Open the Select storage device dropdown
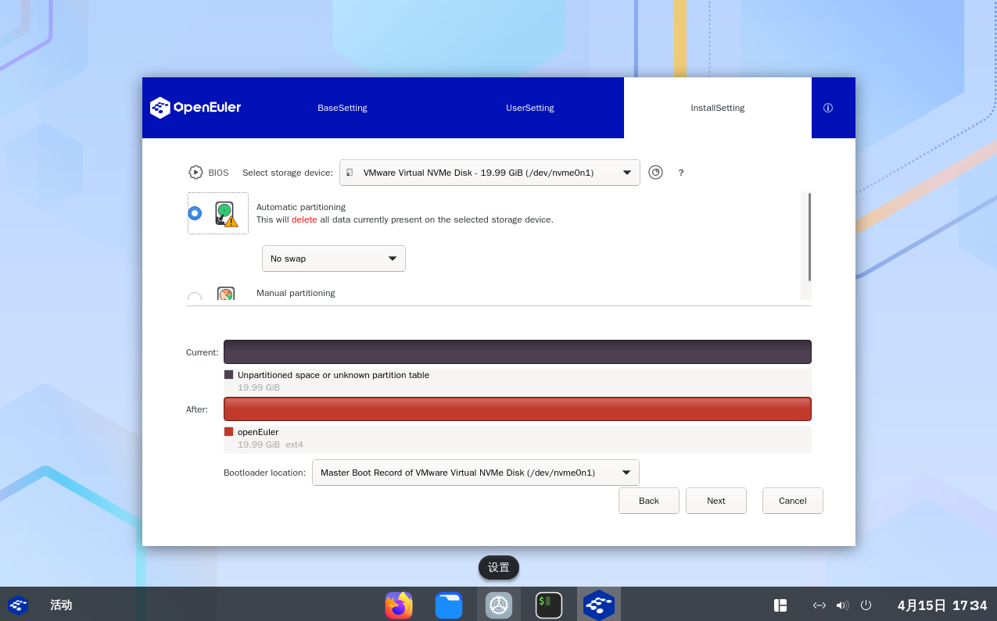This screenshot has height=621, width=997. pos(490,173)
